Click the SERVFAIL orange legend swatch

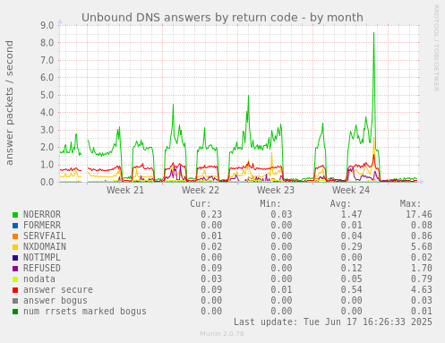(x=15, y=236)
